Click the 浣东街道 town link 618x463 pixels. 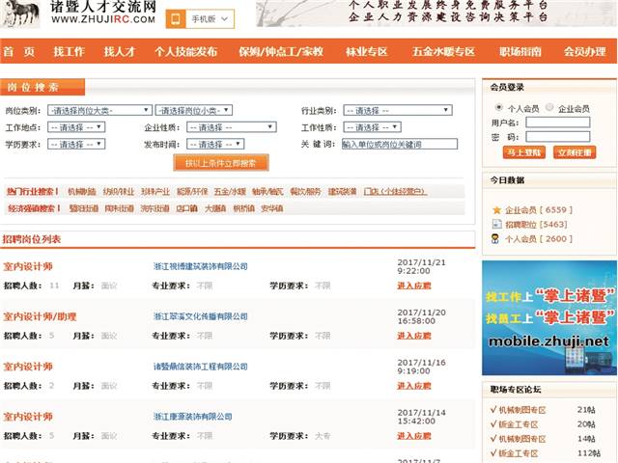(x=154, y=208)
